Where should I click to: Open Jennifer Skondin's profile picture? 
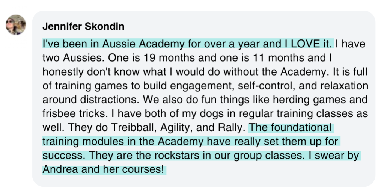pyautogui.click(x=15, y=25)
